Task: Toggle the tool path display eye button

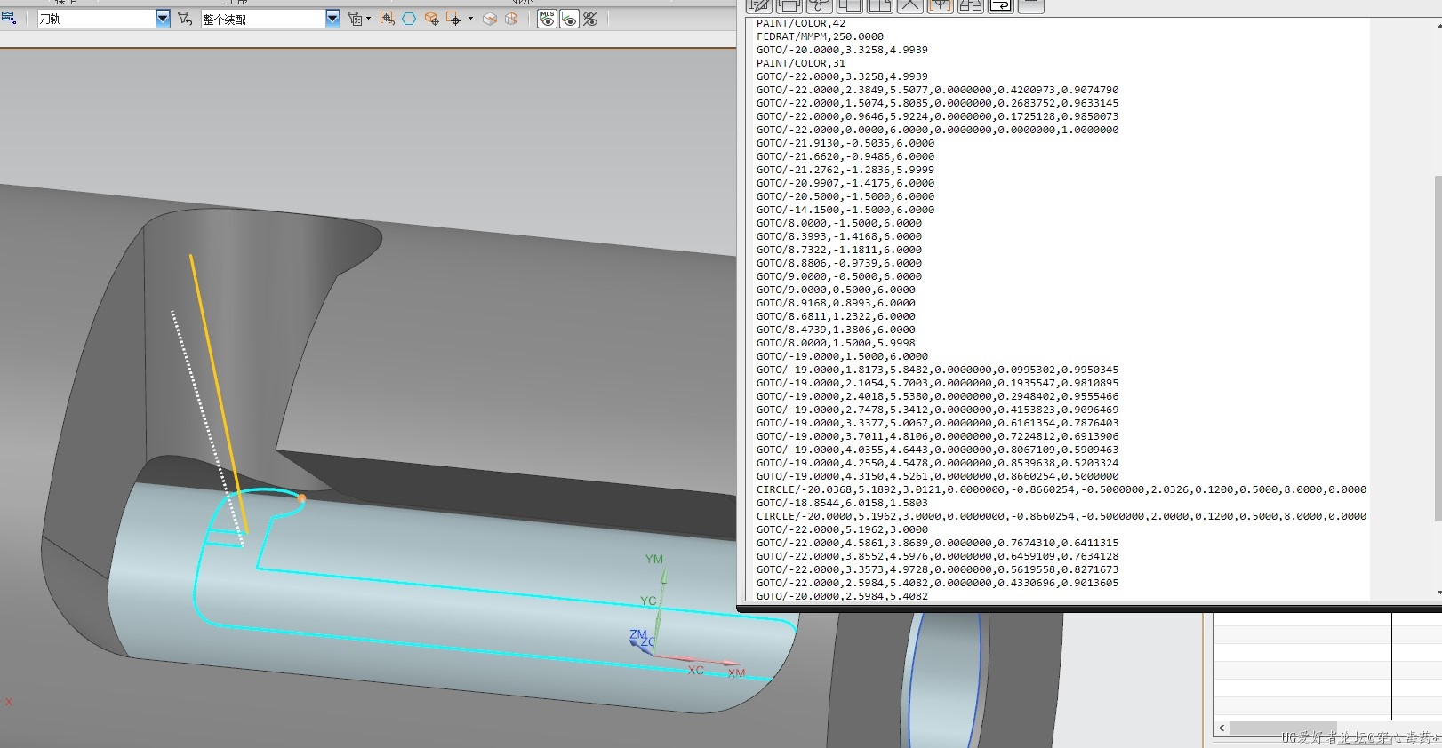Action: click(x=569, y=19)
